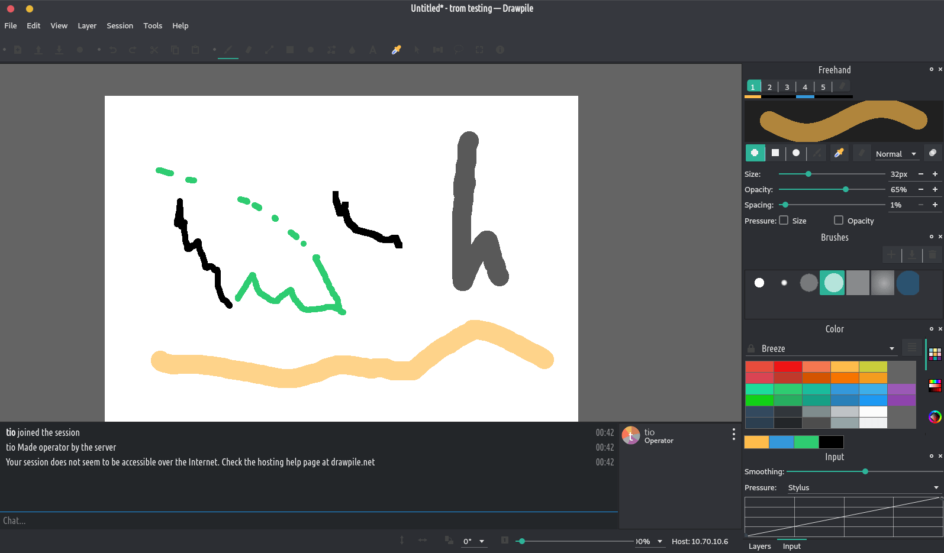
Task: Click the Undo toolbar icon
Action: 113,50
